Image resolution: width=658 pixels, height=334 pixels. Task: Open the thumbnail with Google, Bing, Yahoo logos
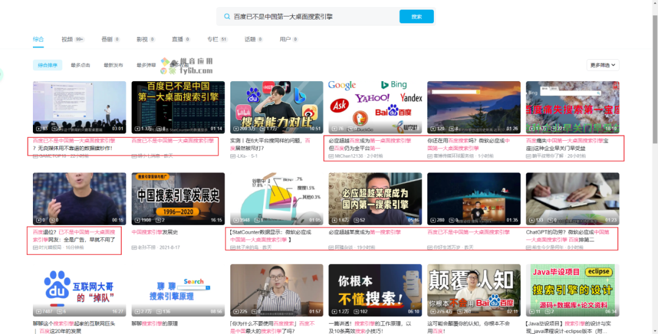click(x=375, y=107)
